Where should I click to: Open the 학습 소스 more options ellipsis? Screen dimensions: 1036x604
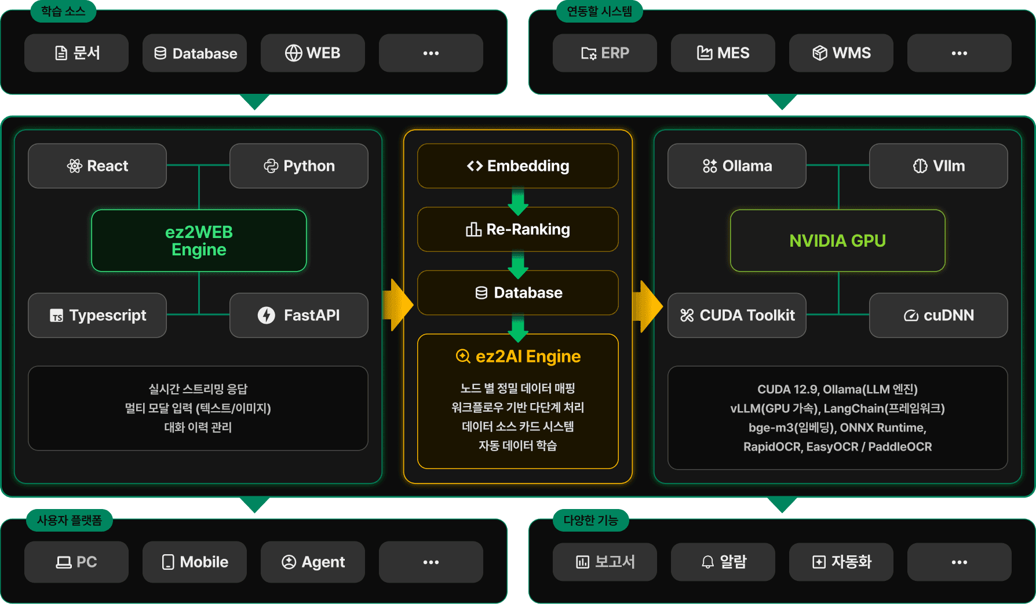tap(431, 53)
